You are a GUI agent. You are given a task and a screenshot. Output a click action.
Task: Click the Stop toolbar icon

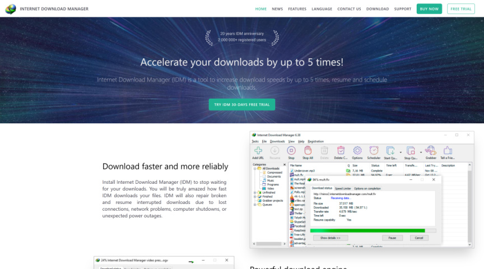(x=291, y=151)
